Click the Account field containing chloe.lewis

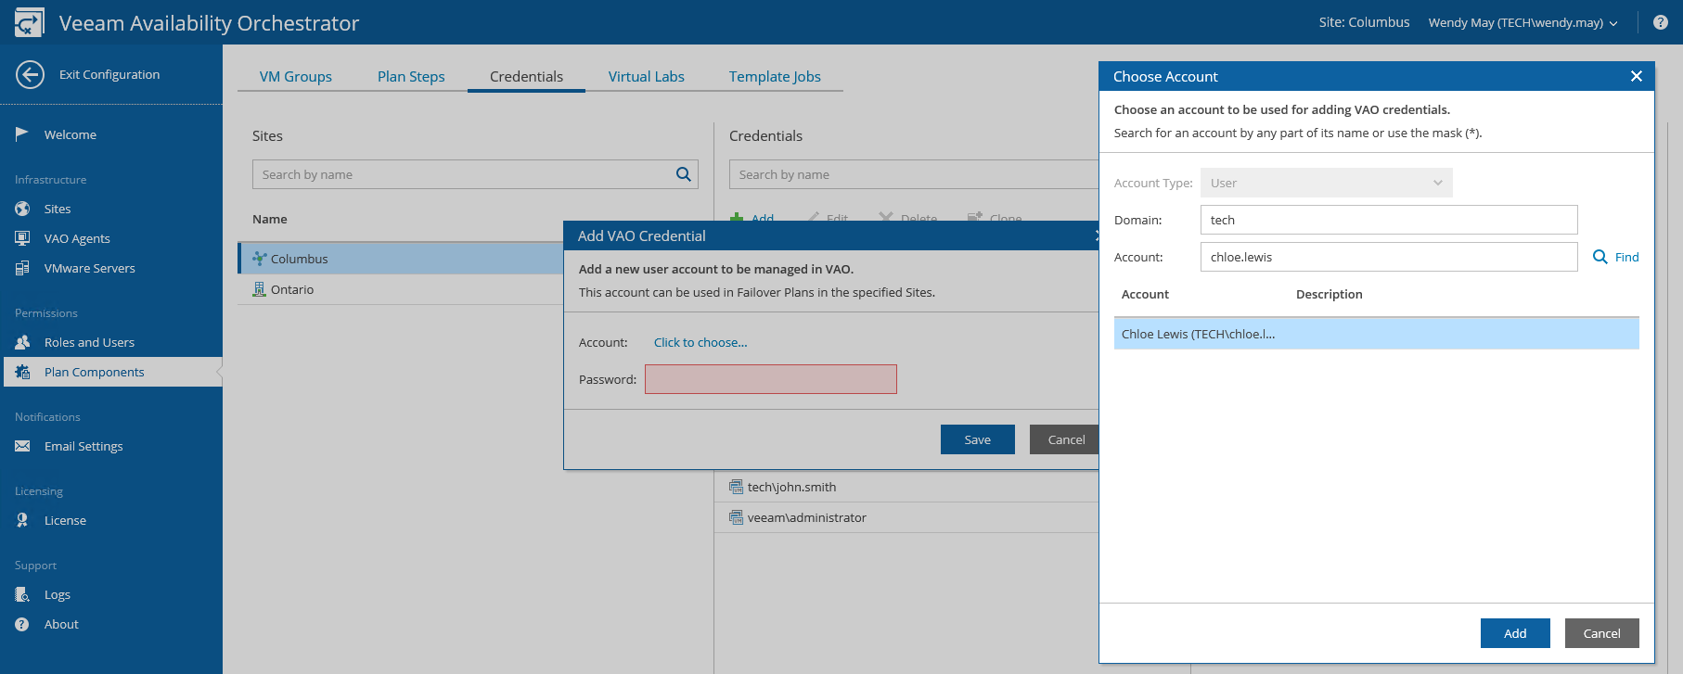pyautogui.click(x=1389, y=257)
